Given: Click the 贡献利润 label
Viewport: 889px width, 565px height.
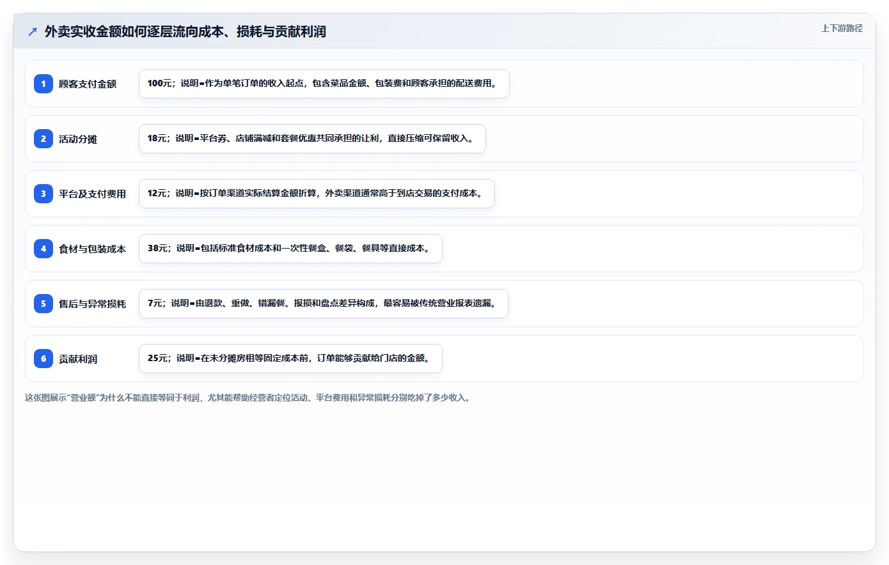Looking at the screenshot, I should (x=78, y=359).
